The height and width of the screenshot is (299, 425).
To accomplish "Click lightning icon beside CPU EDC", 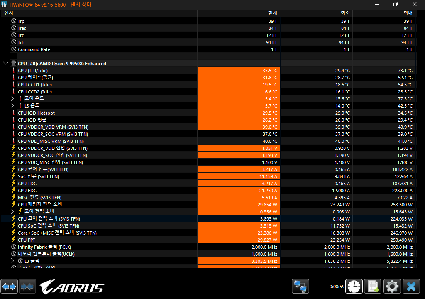I will point(14,190).
